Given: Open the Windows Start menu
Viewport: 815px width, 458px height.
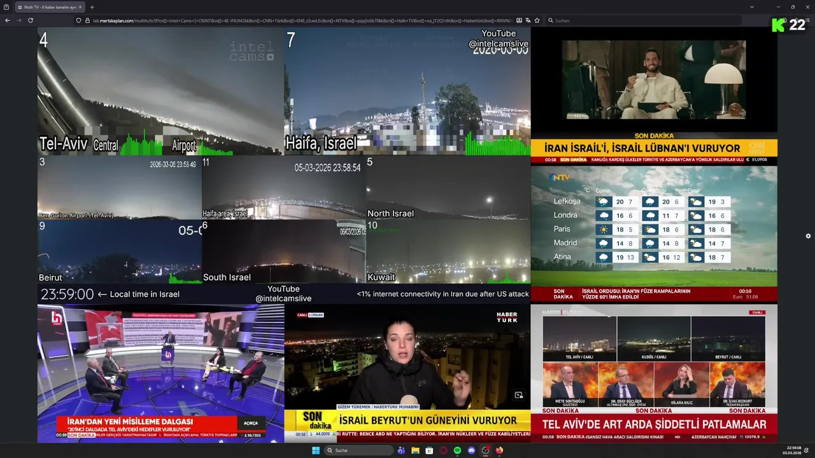Looking at the screenshot, I should coord(315,450).
